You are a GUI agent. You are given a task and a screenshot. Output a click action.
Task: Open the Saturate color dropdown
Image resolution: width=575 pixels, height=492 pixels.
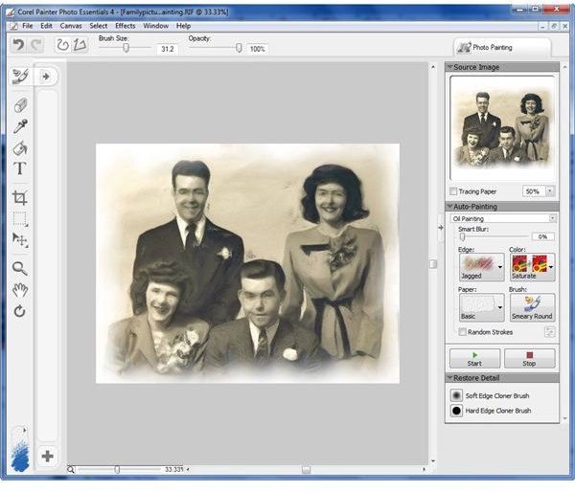click(533, 267)
